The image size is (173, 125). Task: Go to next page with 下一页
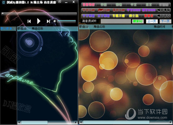(x=165, y=21)
